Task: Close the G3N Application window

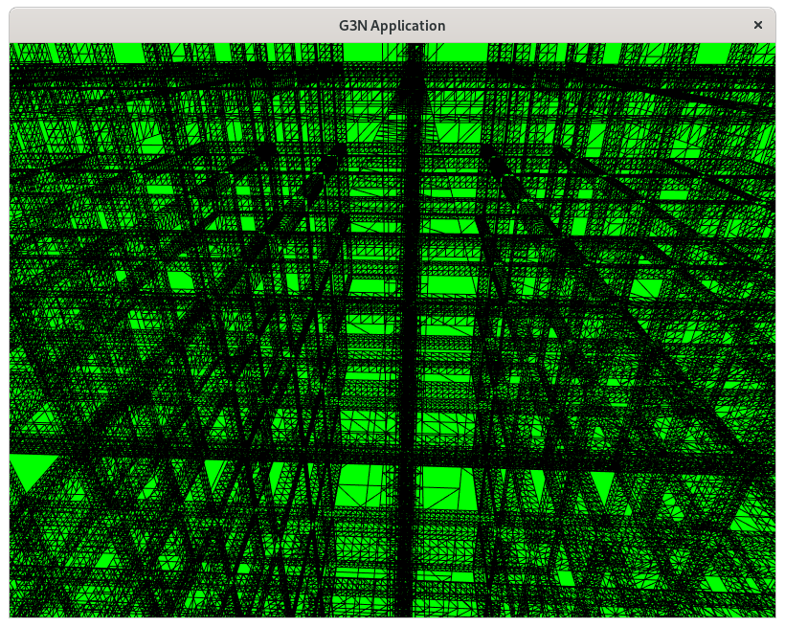Action: coord(758,26)
